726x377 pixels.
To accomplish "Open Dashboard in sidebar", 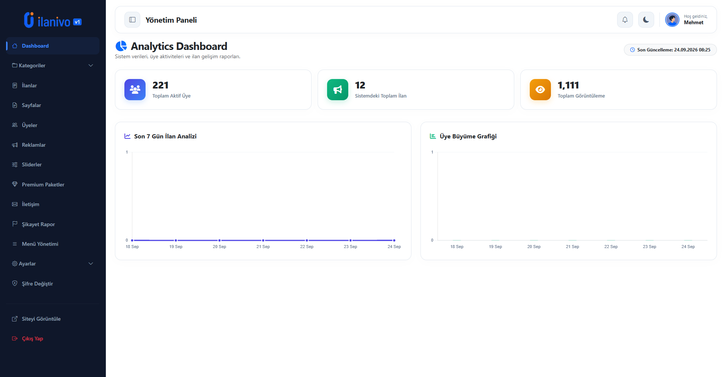I will pos(53,46).
